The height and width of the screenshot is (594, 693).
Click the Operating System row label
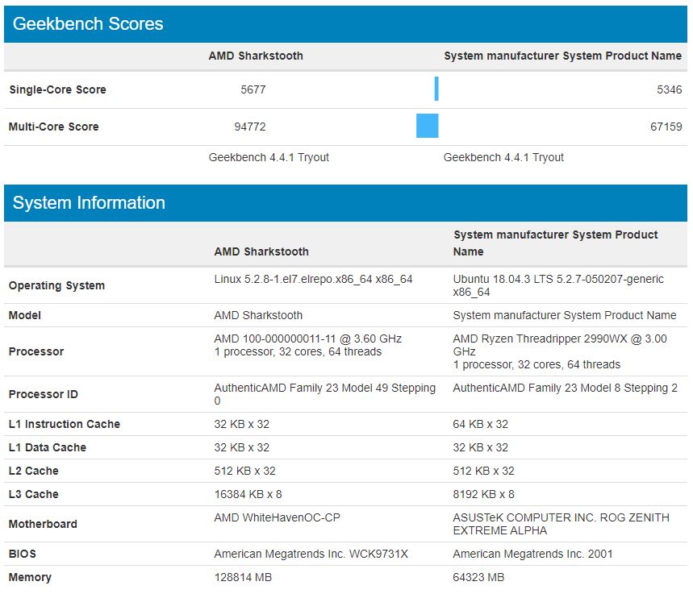pos(56,286)
